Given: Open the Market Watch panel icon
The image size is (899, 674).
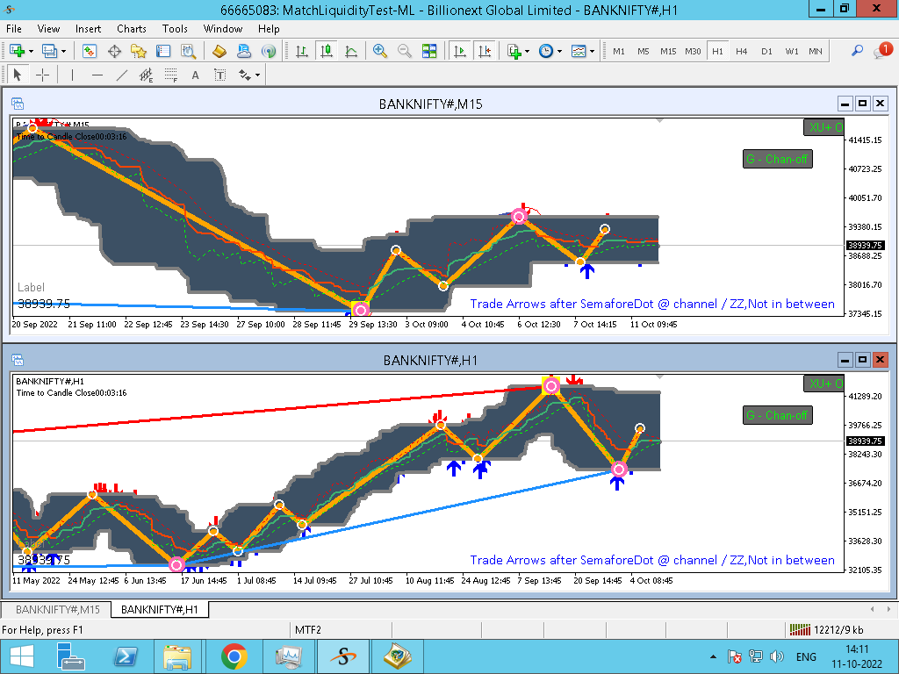Looking at the screenshot, I should coord(90,51).
